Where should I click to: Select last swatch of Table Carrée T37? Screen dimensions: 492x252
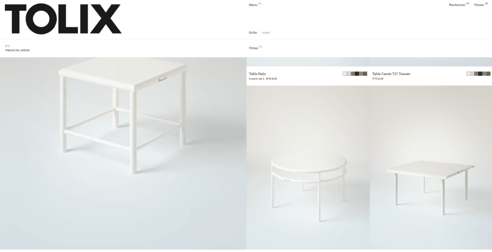[489, 74]
